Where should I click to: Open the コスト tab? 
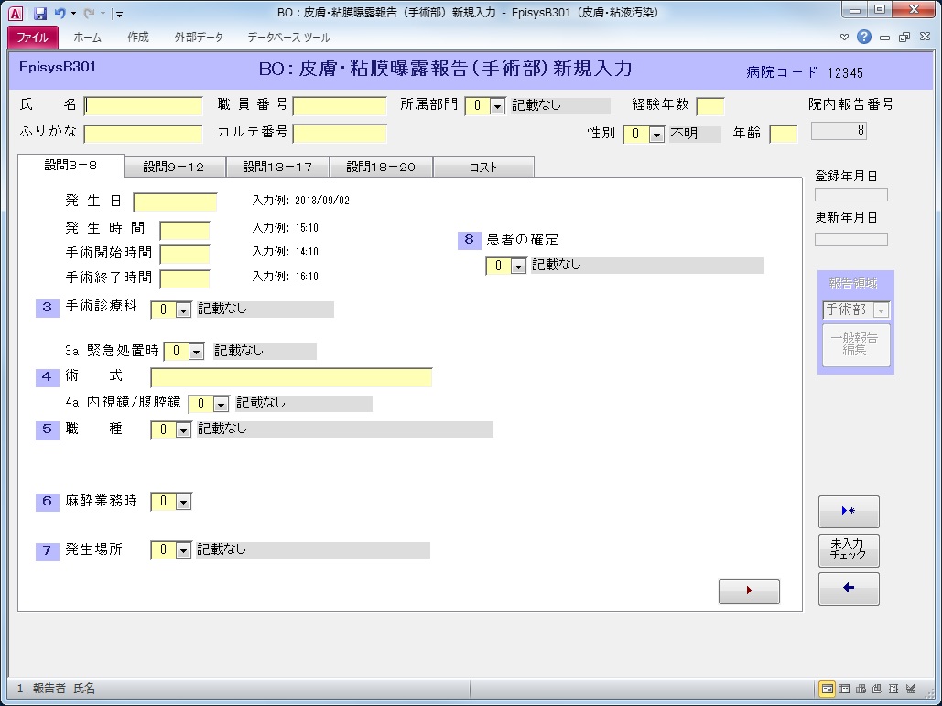(x=482, y=167)
